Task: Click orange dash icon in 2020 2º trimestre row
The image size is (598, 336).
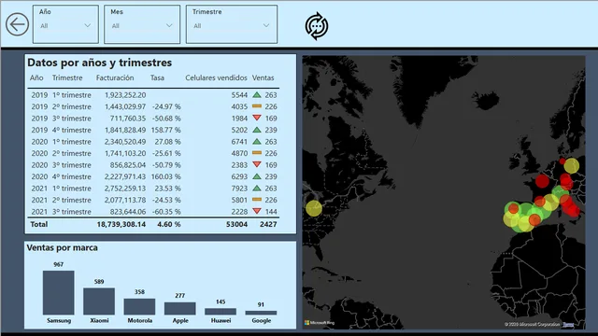Action: tap(257, 153)
